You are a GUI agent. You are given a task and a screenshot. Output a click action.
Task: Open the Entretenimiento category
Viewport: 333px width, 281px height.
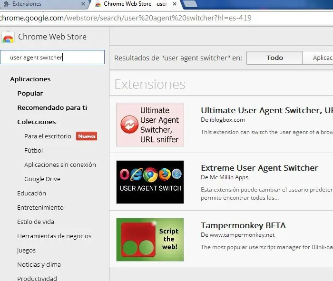tap(40, 207)
